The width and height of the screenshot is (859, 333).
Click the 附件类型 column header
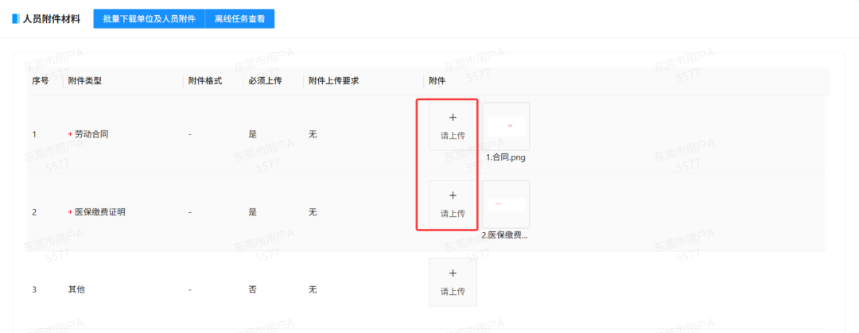tap(85, 81)
